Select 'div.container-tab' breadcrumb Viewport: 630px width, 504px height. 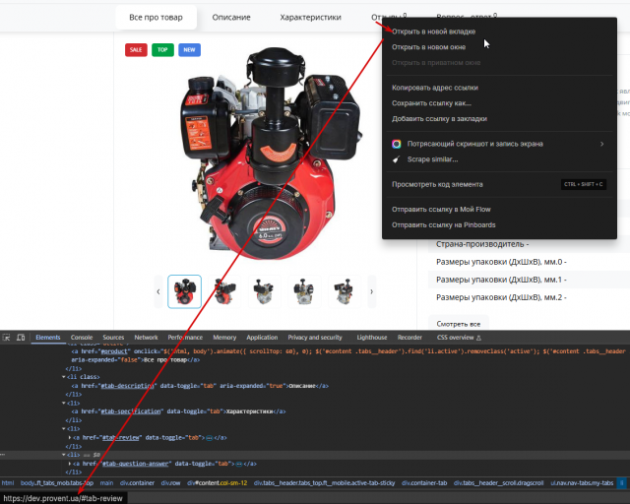click(424, 483)
